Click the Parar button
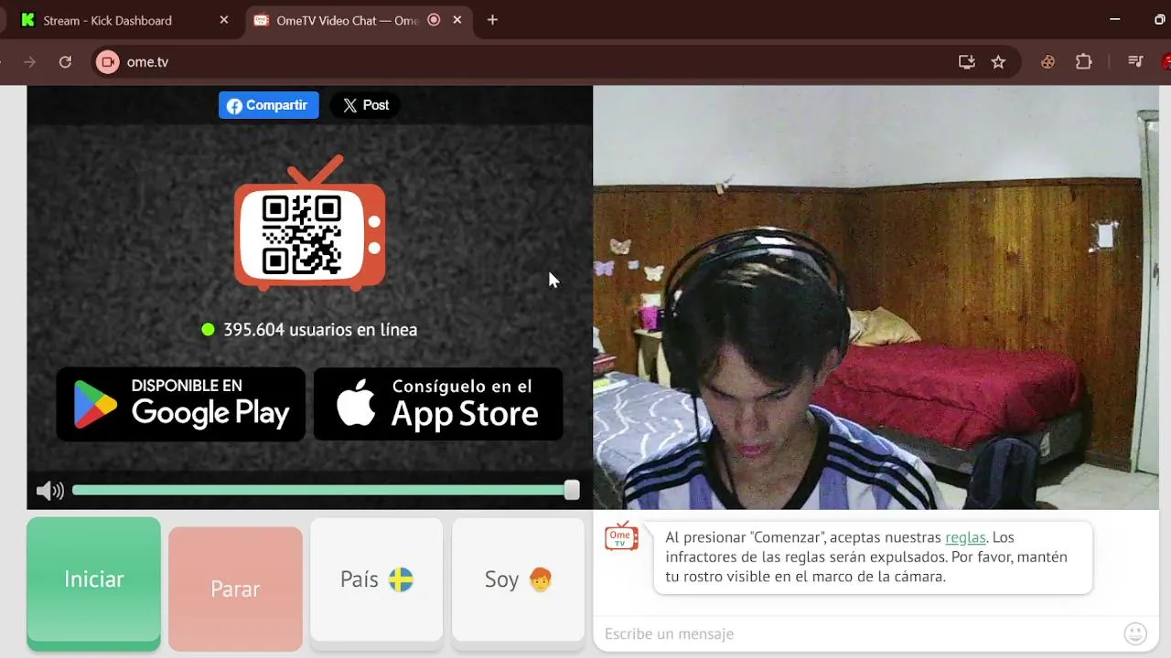Image resolution: width=1171 pixels, height=658 pixels. pyautogui.click(x=235, y=589)
